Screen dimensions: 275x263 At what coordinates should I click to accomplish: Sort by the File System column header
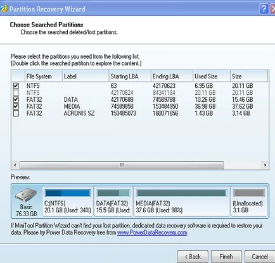tap(44, 76)
